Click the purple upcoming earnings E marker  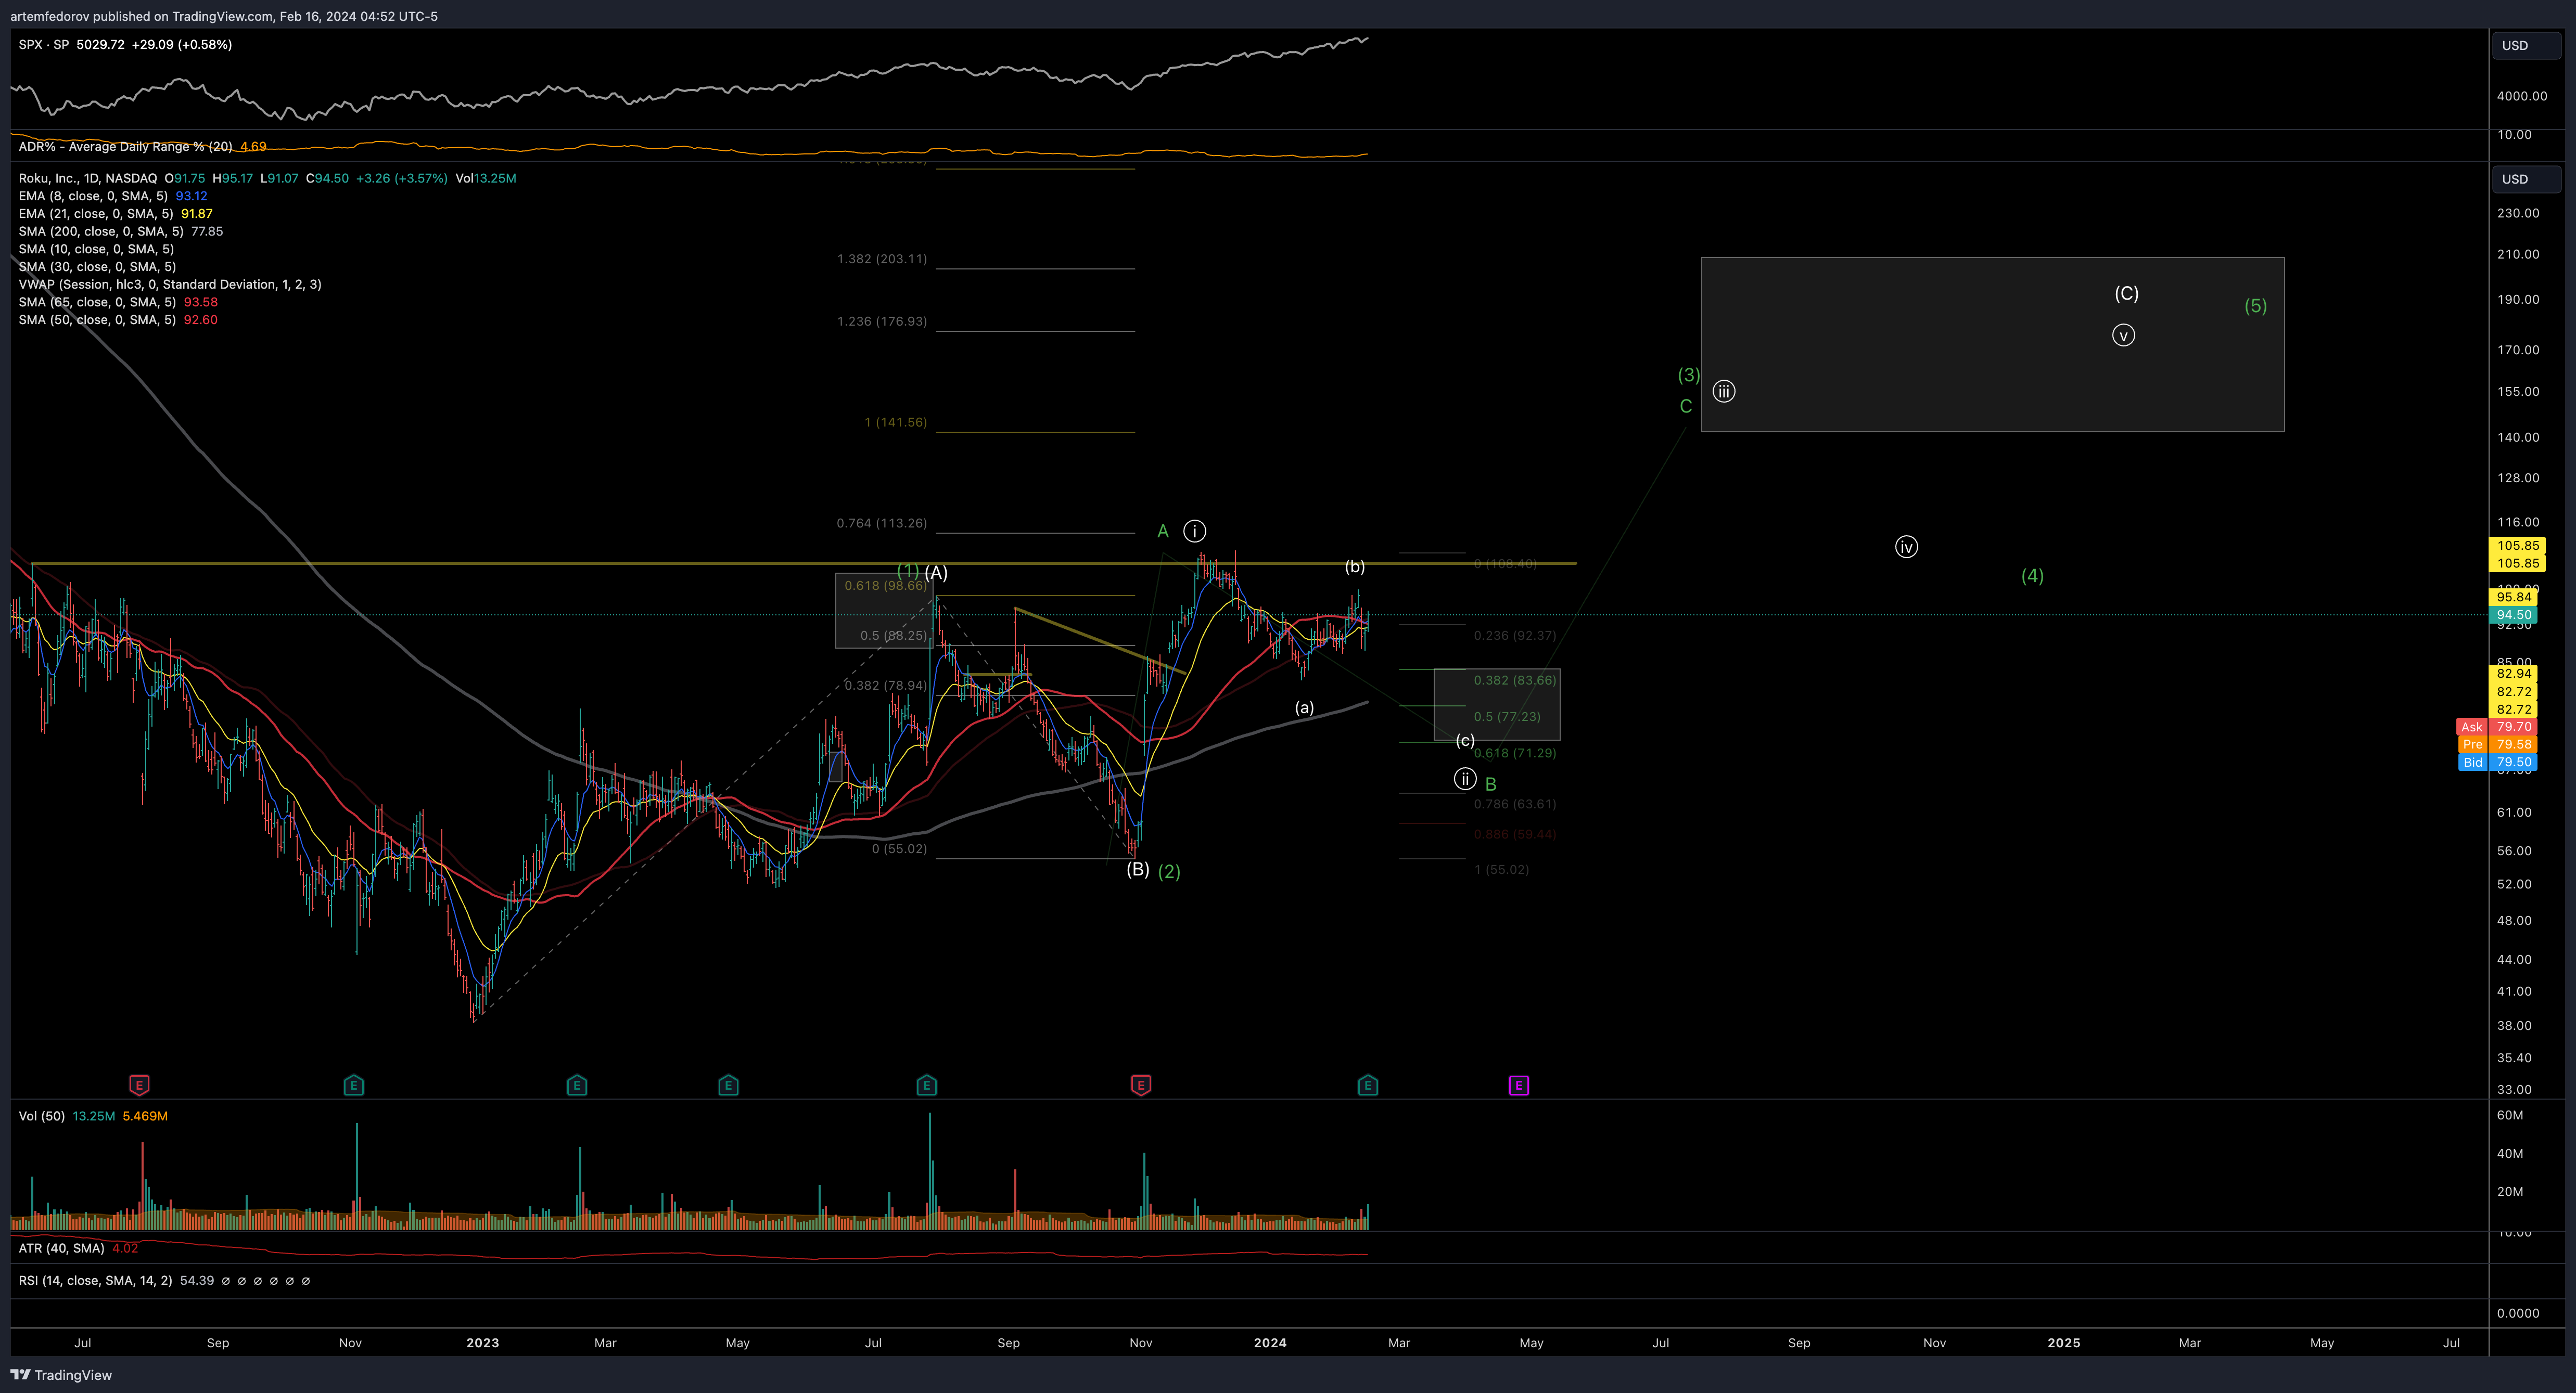click(x=1518, y=1084)
